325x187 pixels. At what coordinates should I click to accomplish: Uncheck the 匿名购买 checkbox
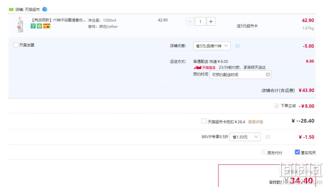[297, 152]
